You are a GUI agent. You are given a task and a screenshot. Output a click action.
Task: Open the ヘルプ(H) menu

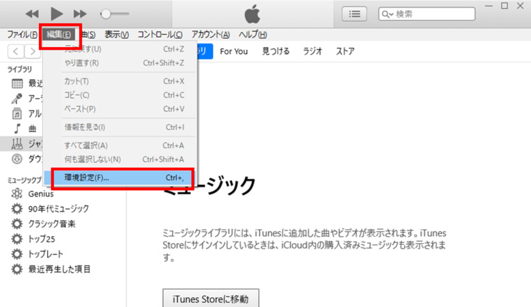(253, 35)
